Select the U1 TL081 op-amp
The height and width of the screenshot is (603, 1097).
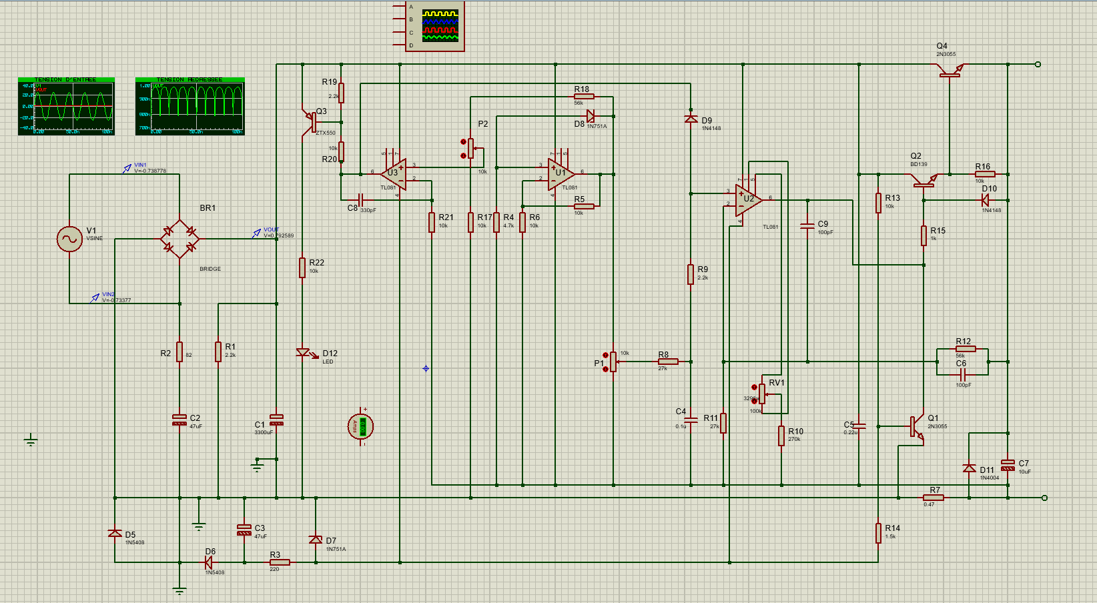click(561, 173)
